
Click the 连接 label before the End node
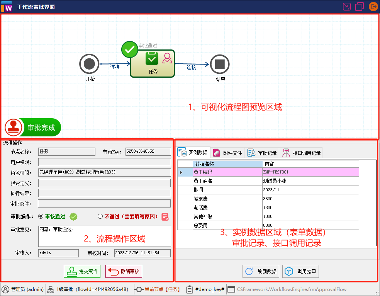(191, 67)
